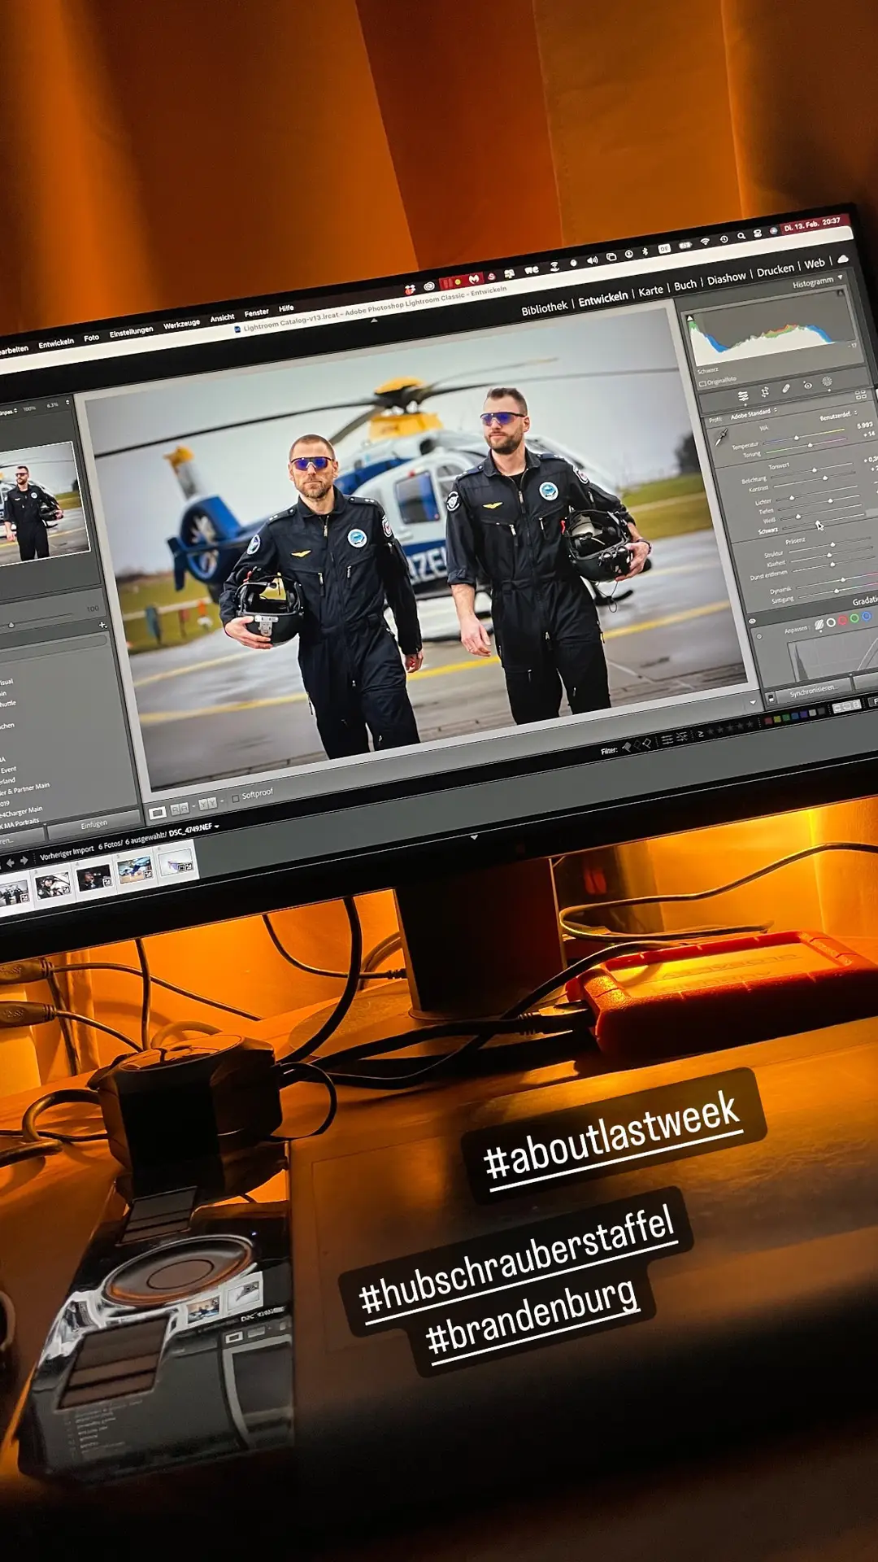Viewport: 878px width, 1562px height.
Task: Go forward with the filmstrip arrow
Action: [x=24, y=860]
